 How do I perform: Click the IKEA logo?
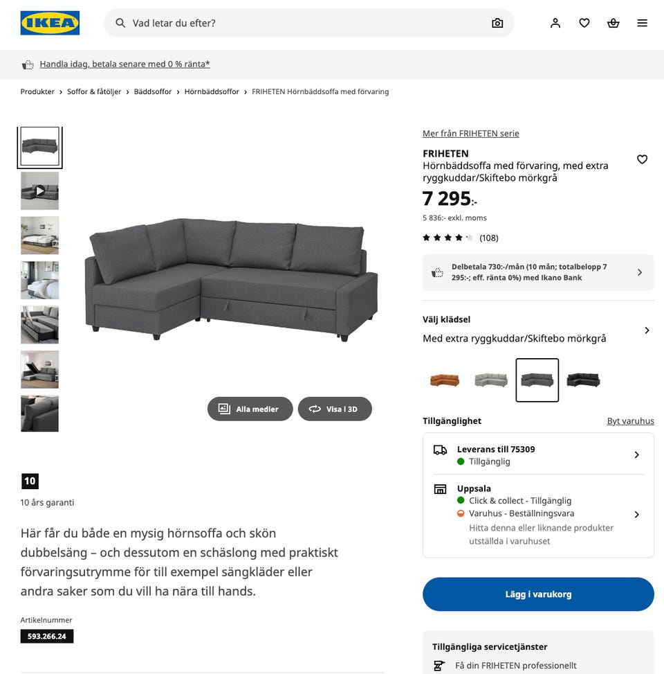point(50,23)
